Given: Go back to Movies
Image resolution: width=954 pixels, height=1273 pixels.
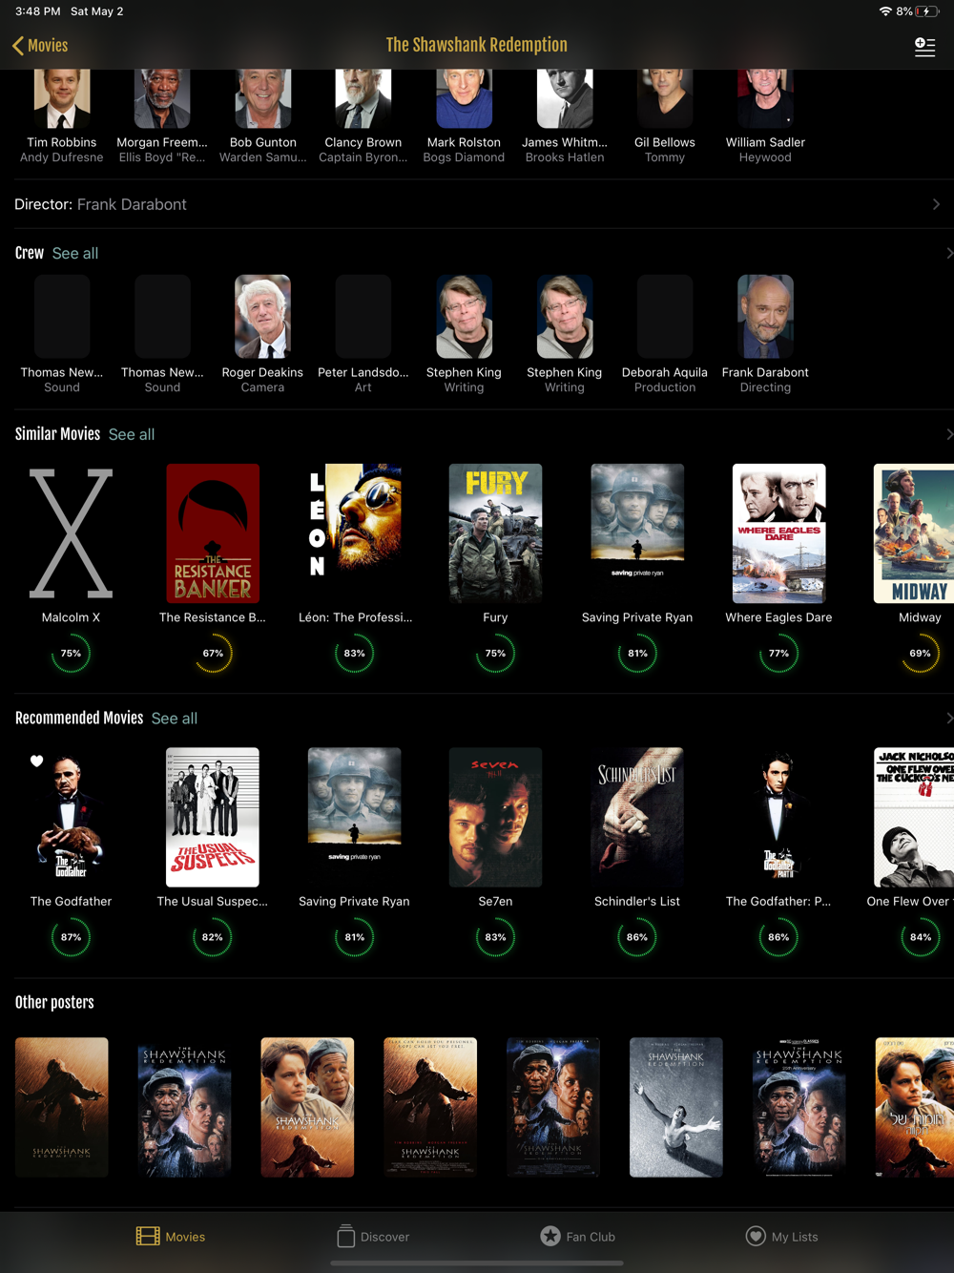Looking at the screenshot, I should 40,46.
